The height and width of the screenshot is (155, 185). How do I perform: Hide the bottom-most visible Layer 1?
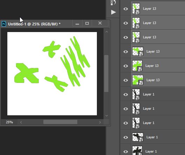click(126, 152)
